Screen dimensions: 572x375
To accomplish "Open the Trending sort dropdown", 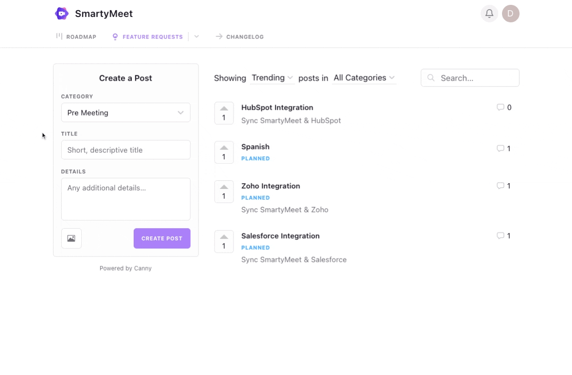I will coord(272,78).
